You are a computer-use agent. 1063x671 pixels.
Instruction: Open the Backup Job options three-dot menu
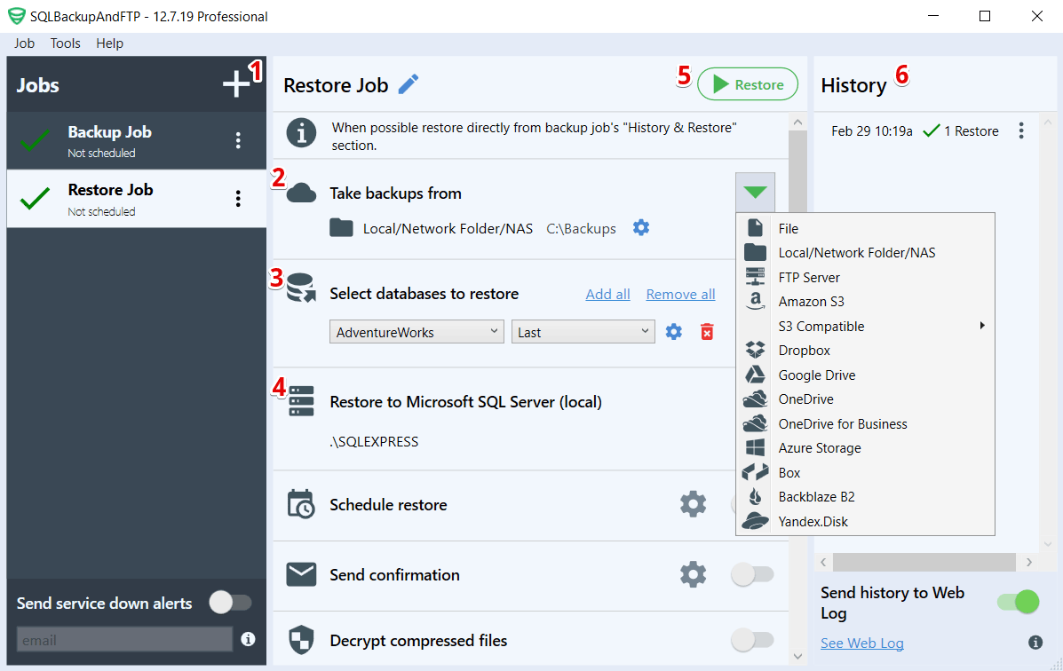click(237, 139)
